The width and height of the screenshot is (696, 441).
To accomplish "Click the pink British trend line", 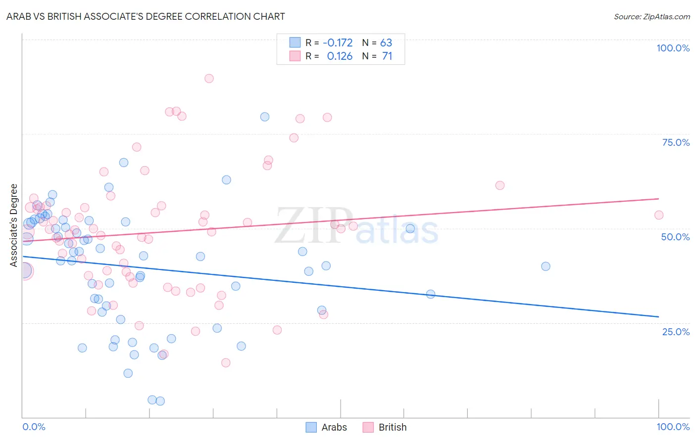I will tap(341, 220).
